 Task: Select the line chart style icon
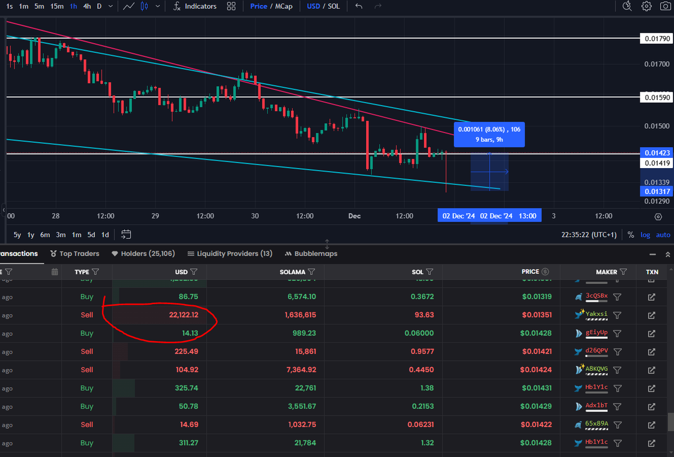(129, 6)
